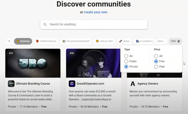Collapse the Filter dropdown

click(175, 41)
